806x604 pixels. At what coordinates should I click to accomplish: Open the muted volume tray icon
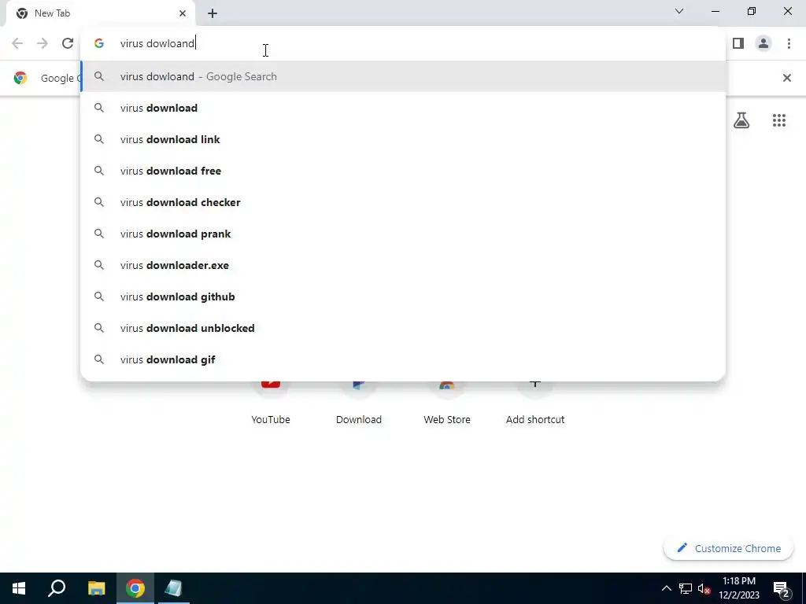coord(704,588)
